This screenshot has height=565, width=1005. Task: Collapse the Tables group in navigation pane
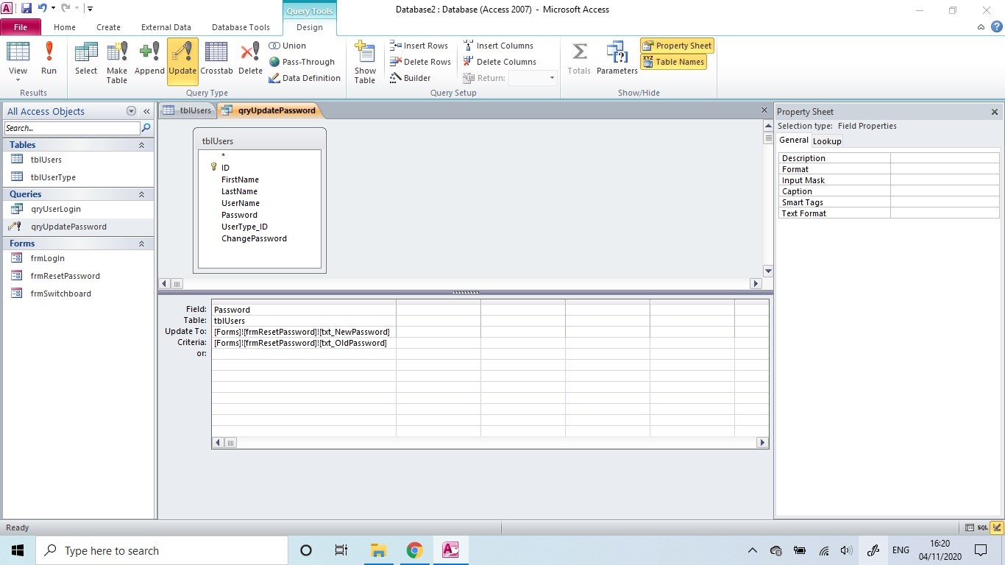coord(141,145)
